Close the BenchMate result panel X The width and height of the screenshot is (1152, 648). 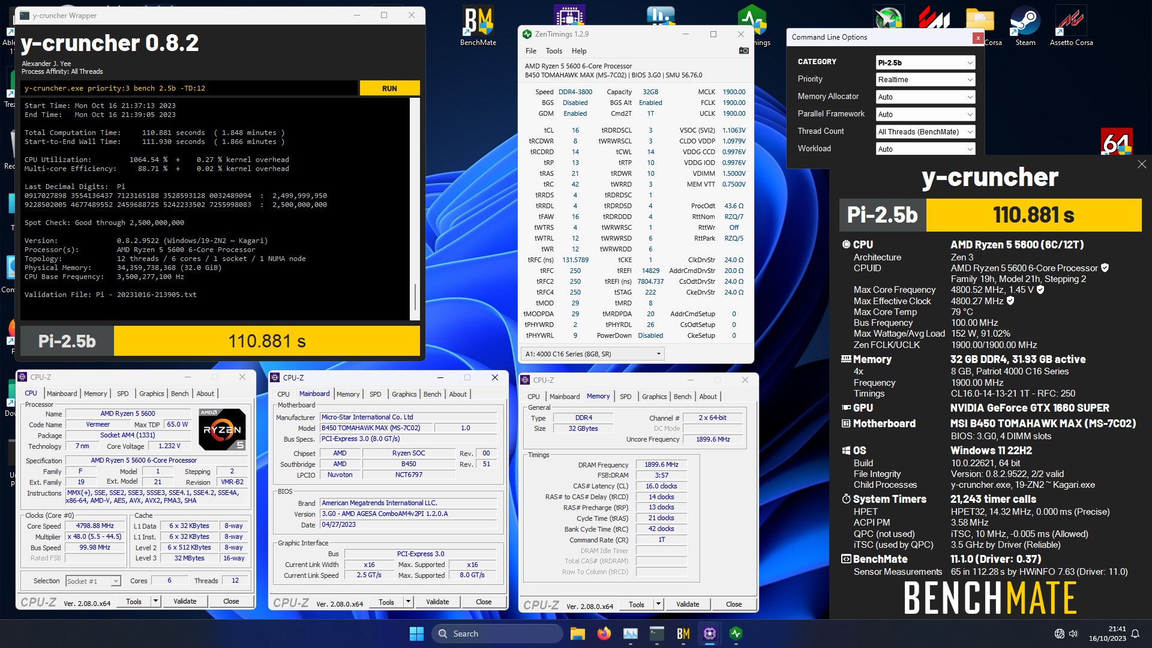click(x=1142, y=164)
